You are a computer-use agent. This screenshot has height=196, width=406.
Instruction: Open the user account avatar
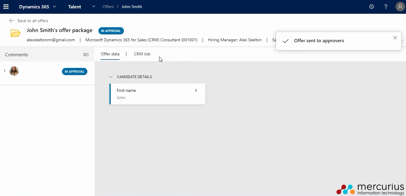click(400, 7)
